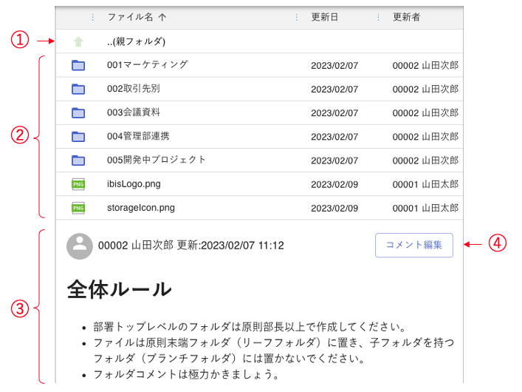522x392 pixels.
Task: Open the ..(親フォルダ) link
Action: click(x=136, y=41)
